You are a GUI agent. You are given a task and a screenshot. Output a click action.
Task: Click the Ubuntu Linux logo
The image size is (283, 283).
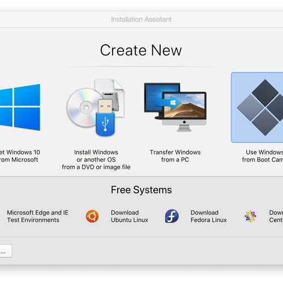[x=92, y=216]
